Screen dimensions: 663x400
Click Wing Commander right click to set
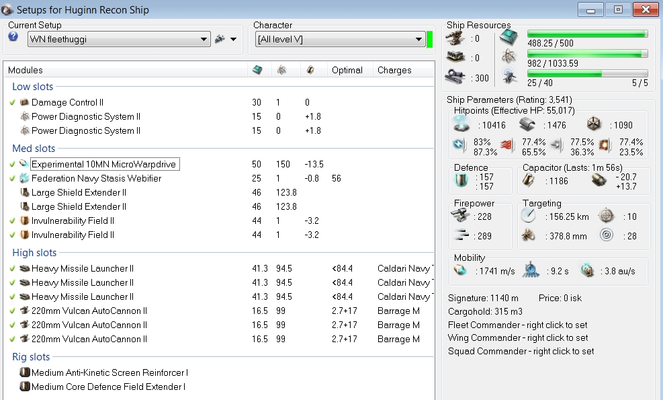click(x=518, y=337)
